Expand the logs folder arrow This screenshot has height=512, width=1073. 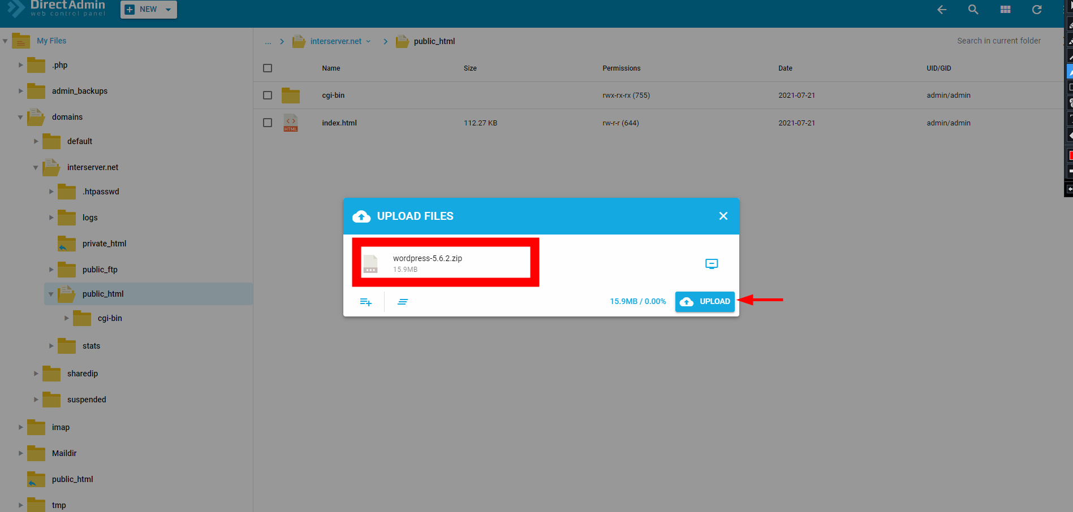(51, 218)
